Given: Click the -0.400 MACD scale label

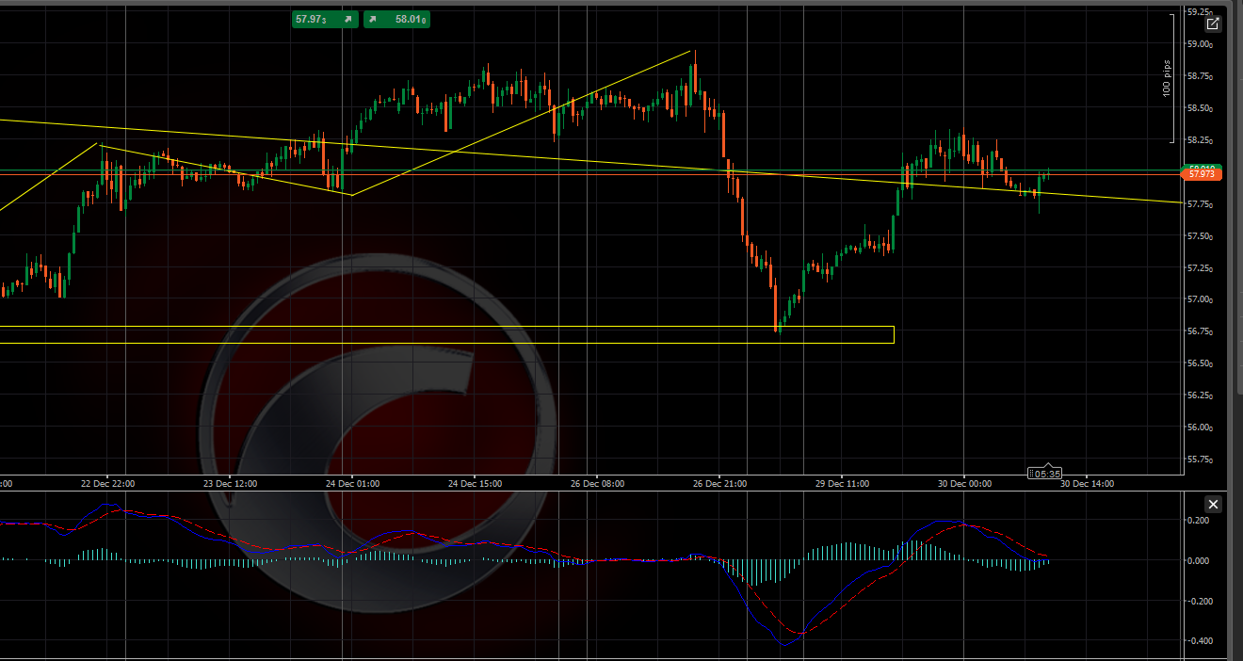Looking at the screenshot, I should [1200, 641].
